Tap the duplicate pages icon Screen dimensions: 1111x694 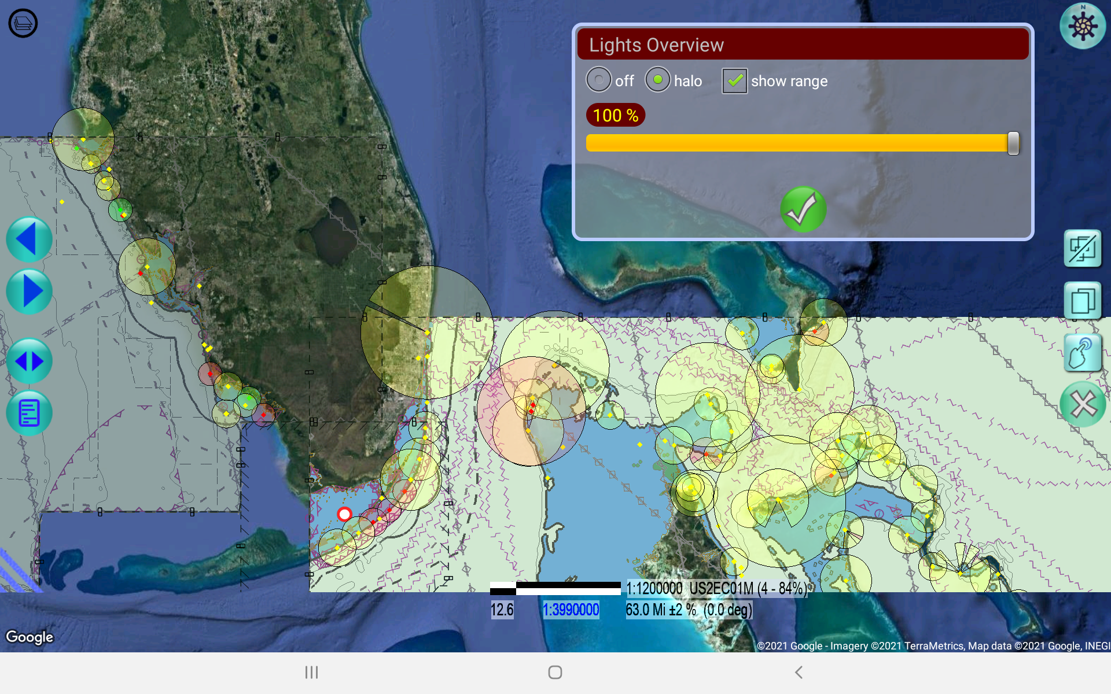click(1083, 301)
